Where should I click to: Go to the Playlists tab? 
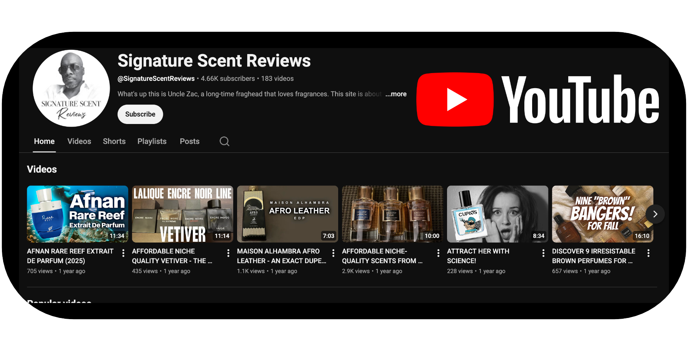click(x=152, y=141)
